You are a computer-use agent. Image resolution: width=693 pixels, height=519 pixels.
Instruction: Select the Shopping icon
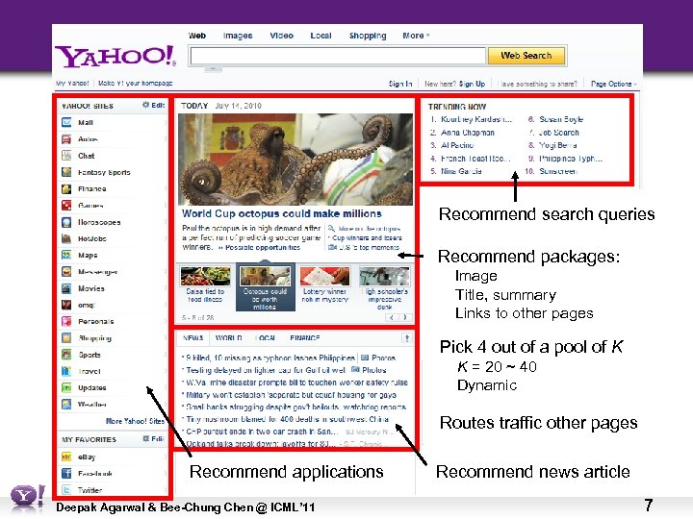(x=66, y=338)
